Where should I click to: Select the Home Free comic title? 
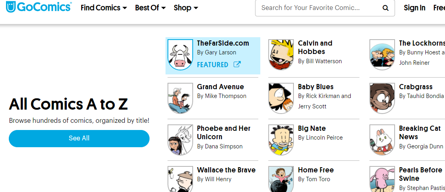click(315, 170)
